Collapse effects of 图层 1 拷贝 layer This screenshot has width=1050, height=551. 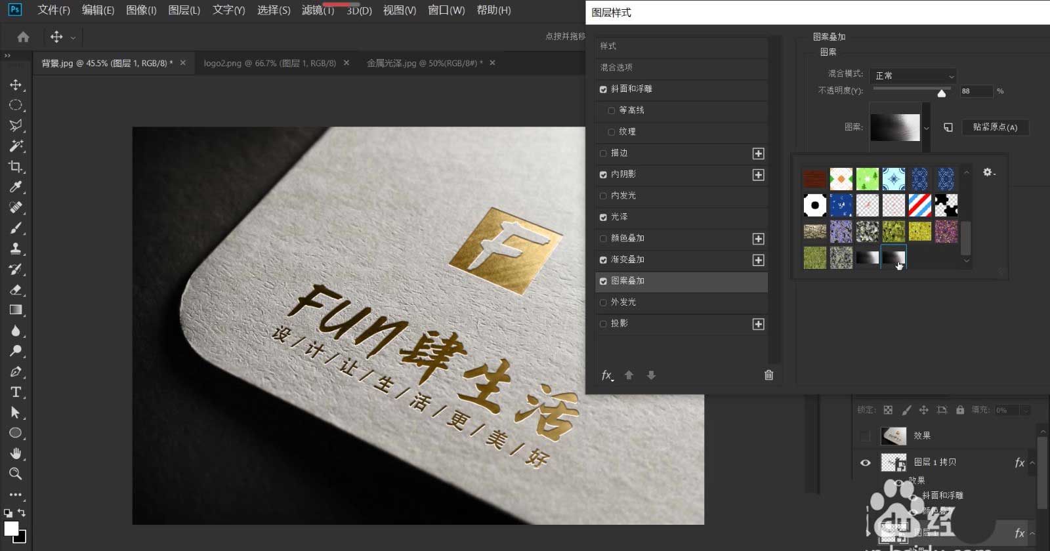[x=1032, y=462]
